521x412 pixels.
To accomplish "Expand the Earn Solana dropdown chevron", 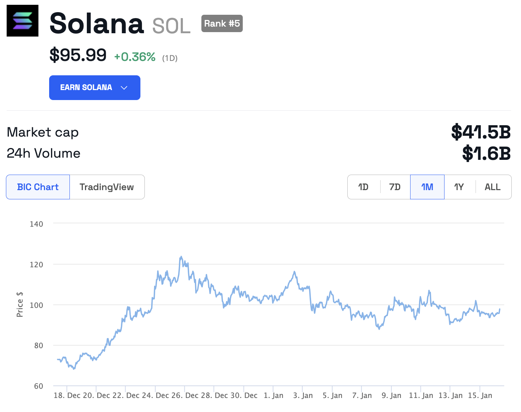I will (x=124, y=88).
